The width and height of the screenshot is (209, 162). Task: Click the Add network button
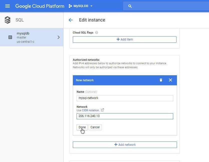[x=125, y=145]
